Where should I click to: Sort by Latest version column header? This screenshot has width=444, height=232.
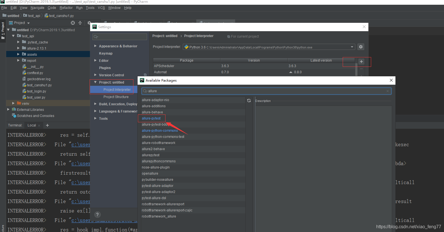tap(321, 60)
